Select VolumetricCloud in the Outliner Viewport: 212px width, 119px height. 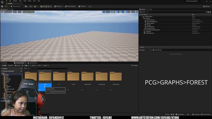coord(150,28)
